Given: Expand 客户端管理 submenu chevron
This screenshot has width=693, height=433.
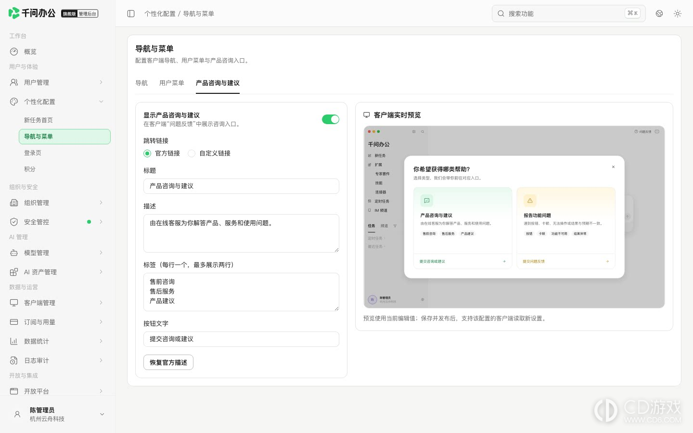Looking at the screenshot, I should [101, 303].
